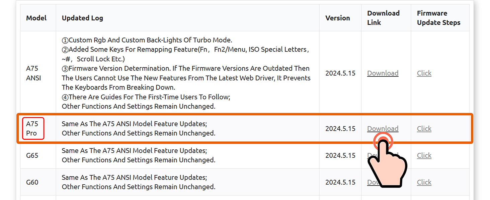This screenshot has height=200, width=490.
Task: Select the Model column header
Action: (x=36, y=18)
